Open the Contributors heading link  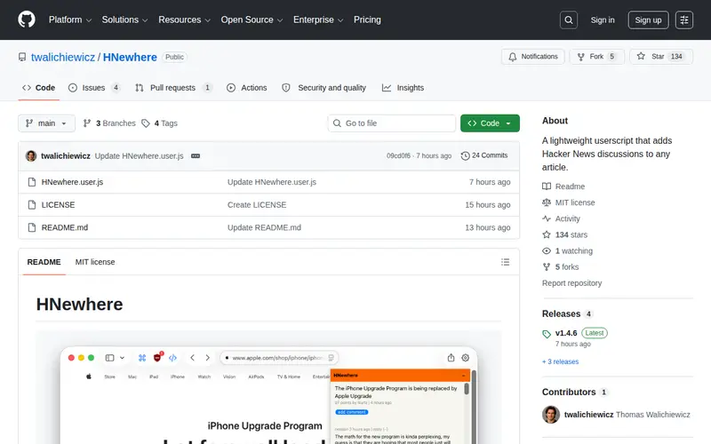pyautogui.click(x=569, y=392)
